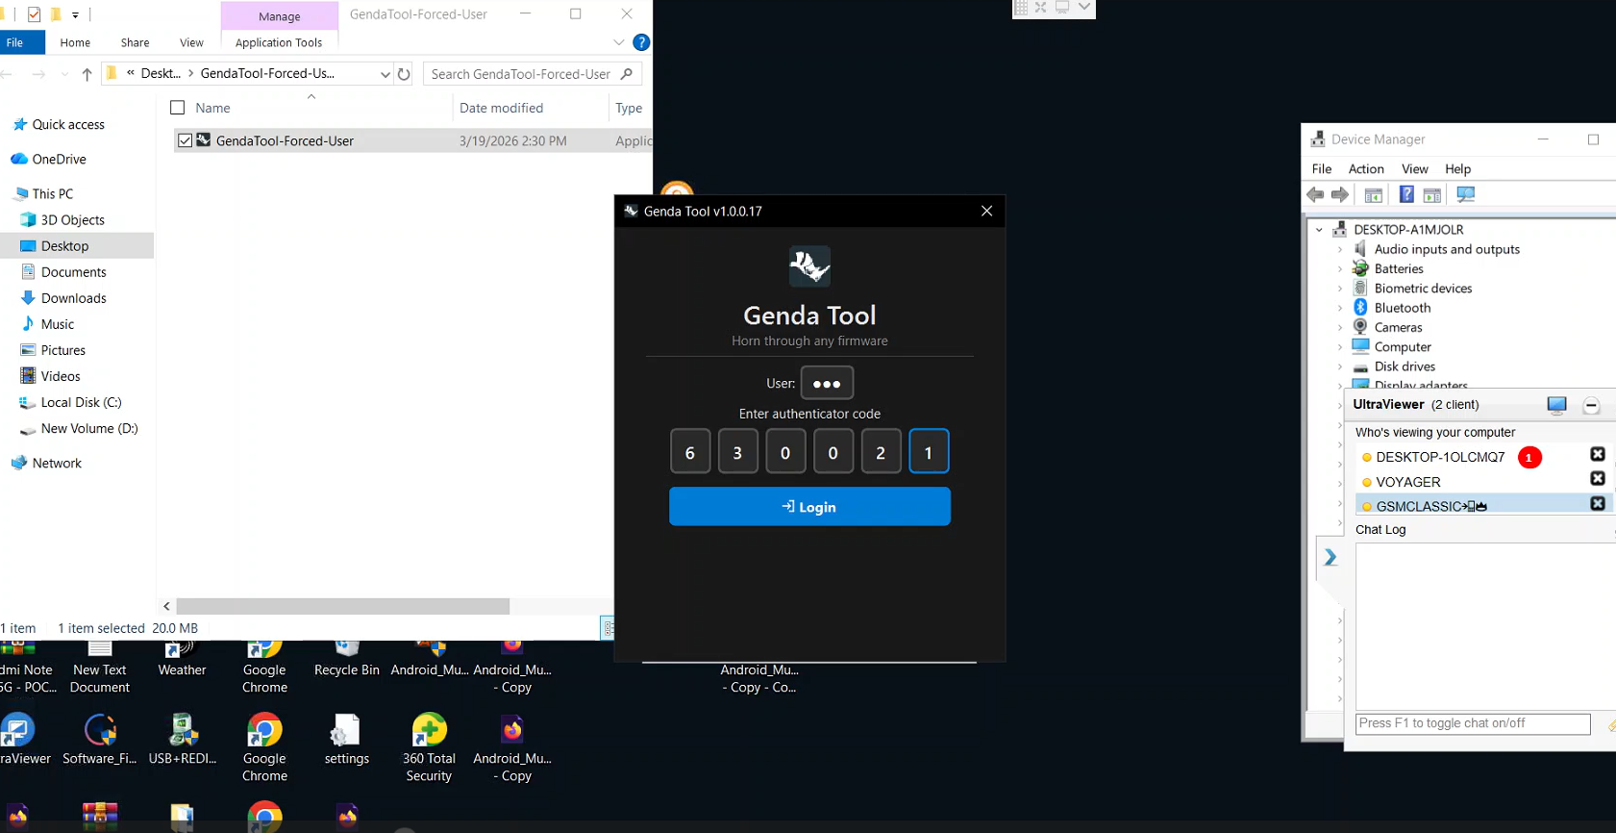Minimize the UltraViewer client panel
Viewport: 1616px width, 833px height.
(1591, 405)
